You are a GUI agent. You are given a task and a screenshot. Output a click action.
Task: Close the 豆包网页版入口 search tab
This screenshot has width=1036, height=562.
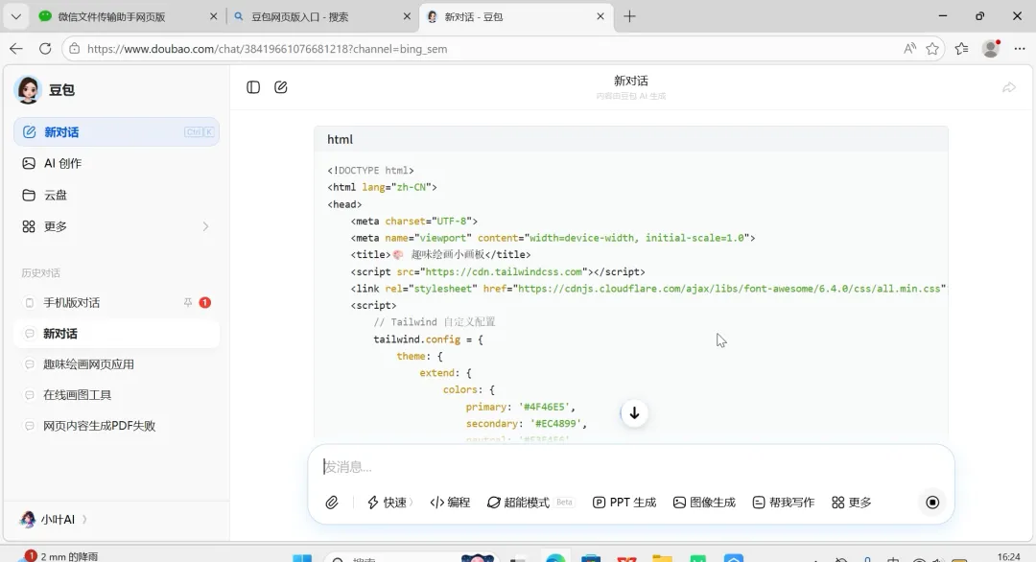[407, 16]
